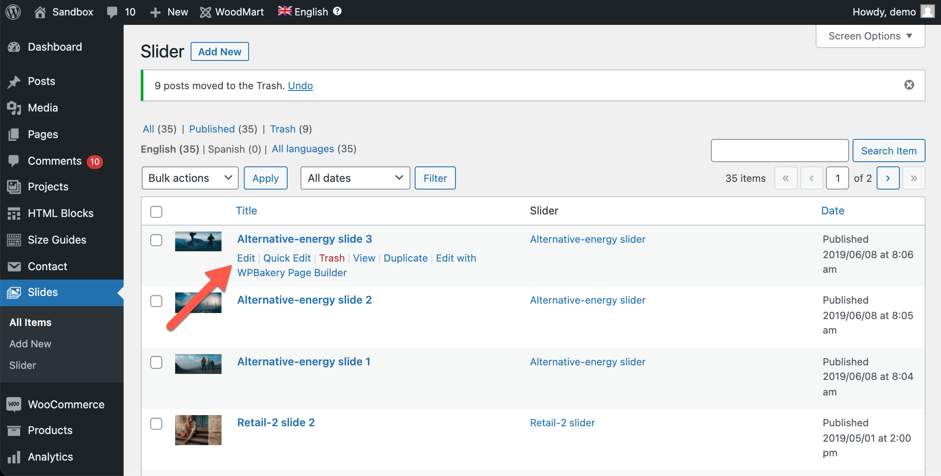Jump to last page double arrow
The width and height of the screenshot is (941, 476).
pos(914,178)
